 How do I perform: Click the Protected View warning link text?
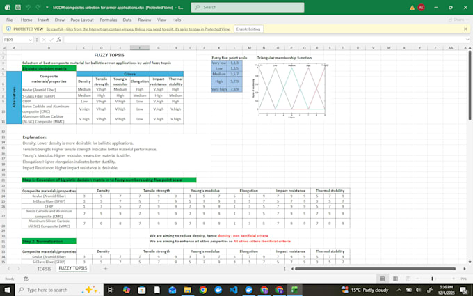coord(138,29)
